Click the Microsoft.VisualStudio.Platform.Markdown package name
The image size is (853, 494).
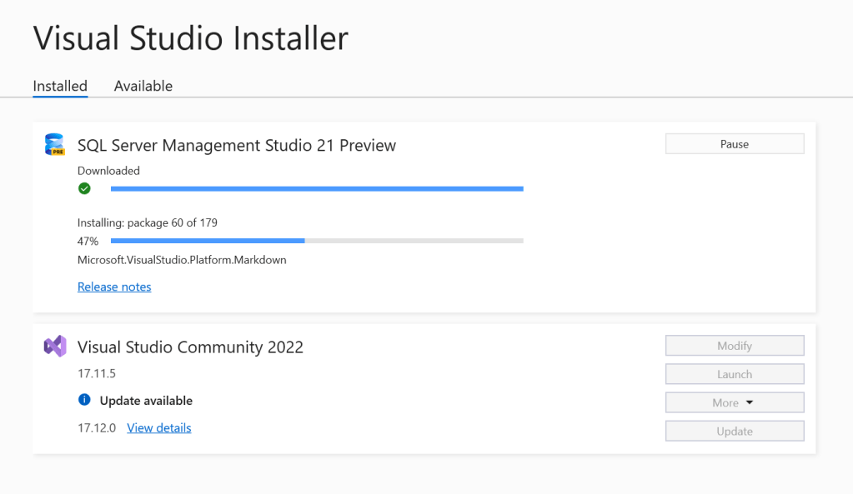pos(182,260)
